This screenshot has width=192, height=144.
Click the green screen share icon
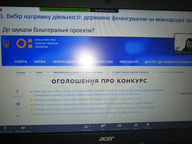click(119, 126)
